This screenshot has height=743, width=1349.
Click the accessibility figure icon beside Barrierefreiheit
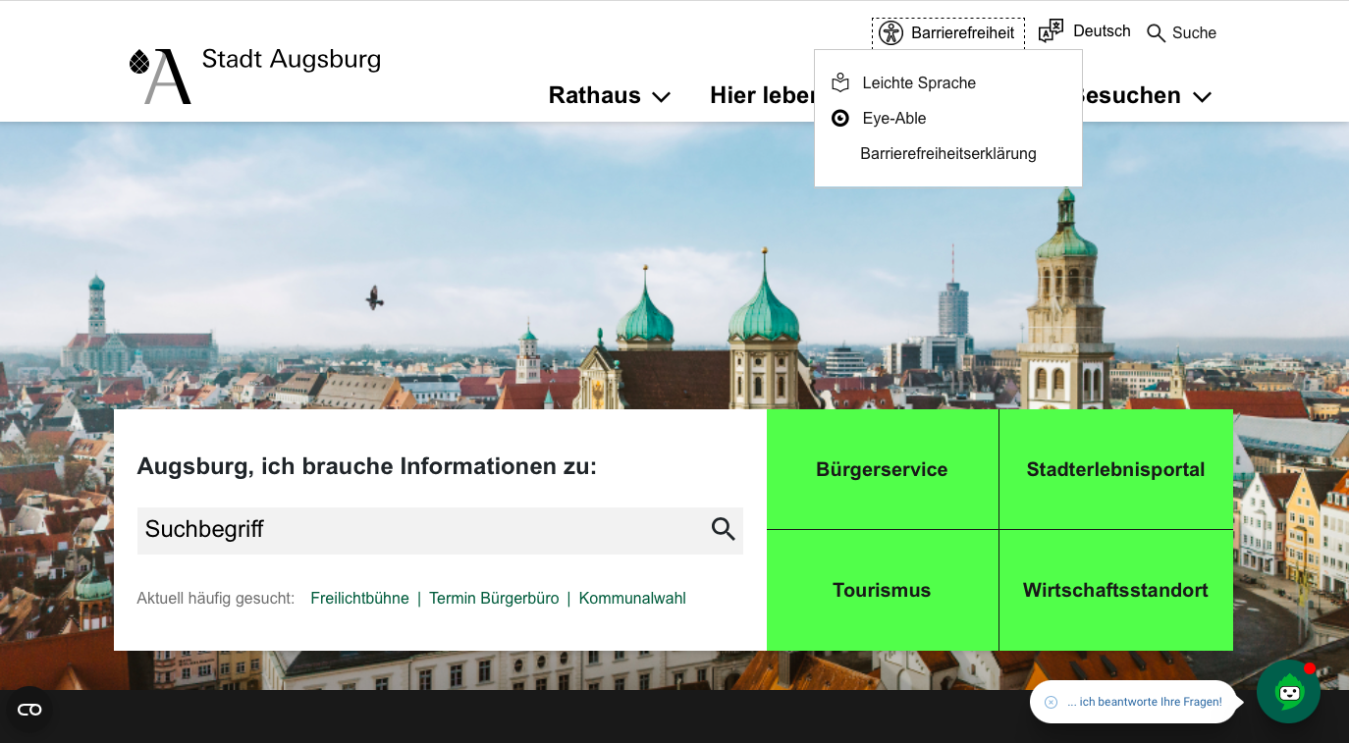click(x=891, y=32)
